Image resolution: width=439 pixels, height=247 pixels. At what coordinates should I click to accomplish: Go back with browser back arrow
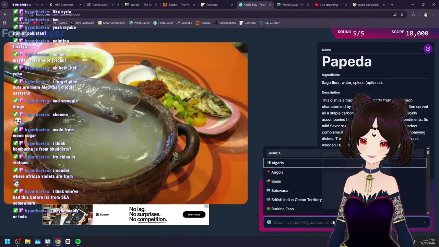(5, 14)
